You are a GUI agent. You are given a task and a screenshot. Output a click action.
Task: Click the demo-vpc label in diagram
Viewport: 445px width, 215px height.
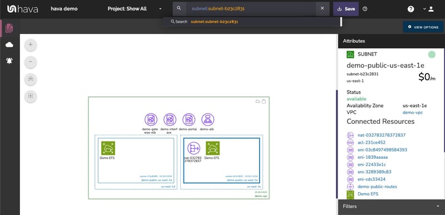click(x=261, y=196)
